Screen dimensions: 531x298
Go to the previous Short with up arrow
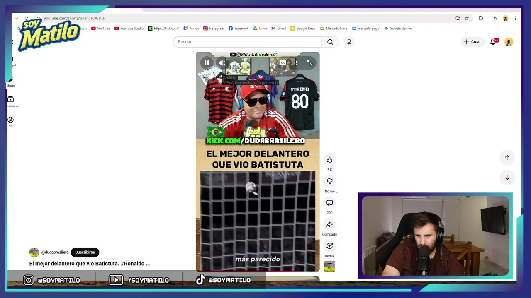[507, 157]
